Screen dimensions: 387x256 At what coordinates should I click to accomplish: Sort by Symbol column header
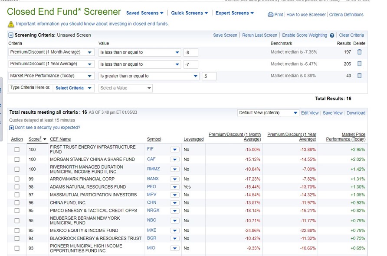pyautogui.click(x=154, y=139)
